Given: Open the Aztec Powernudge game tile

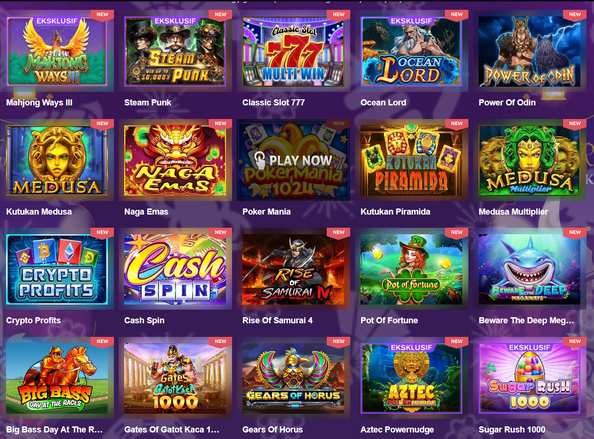Looking at the screenshot, I should (x=411, y=378).
